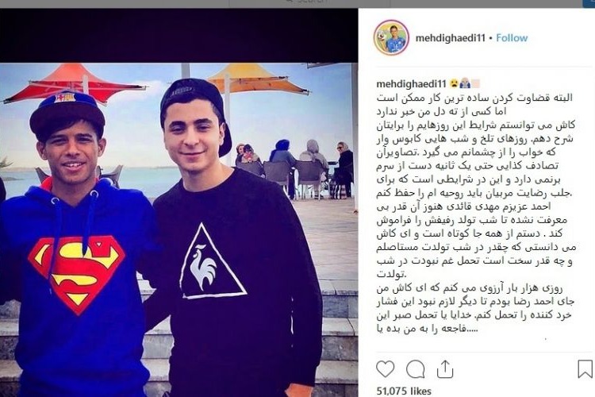Open the mehdighaedi11 username in the post header
This screenshot has width=595, height=397.
tap(450, 38)
